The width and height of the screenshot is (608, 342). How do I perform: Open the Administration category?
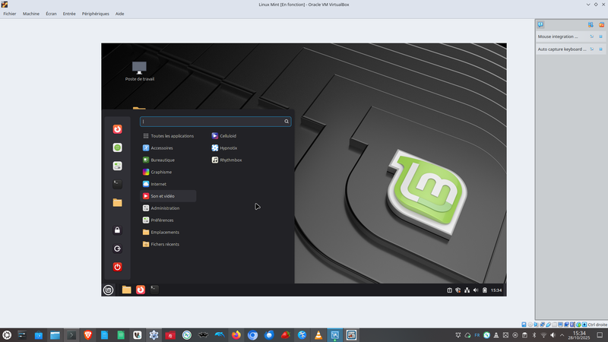pos(165,208)
